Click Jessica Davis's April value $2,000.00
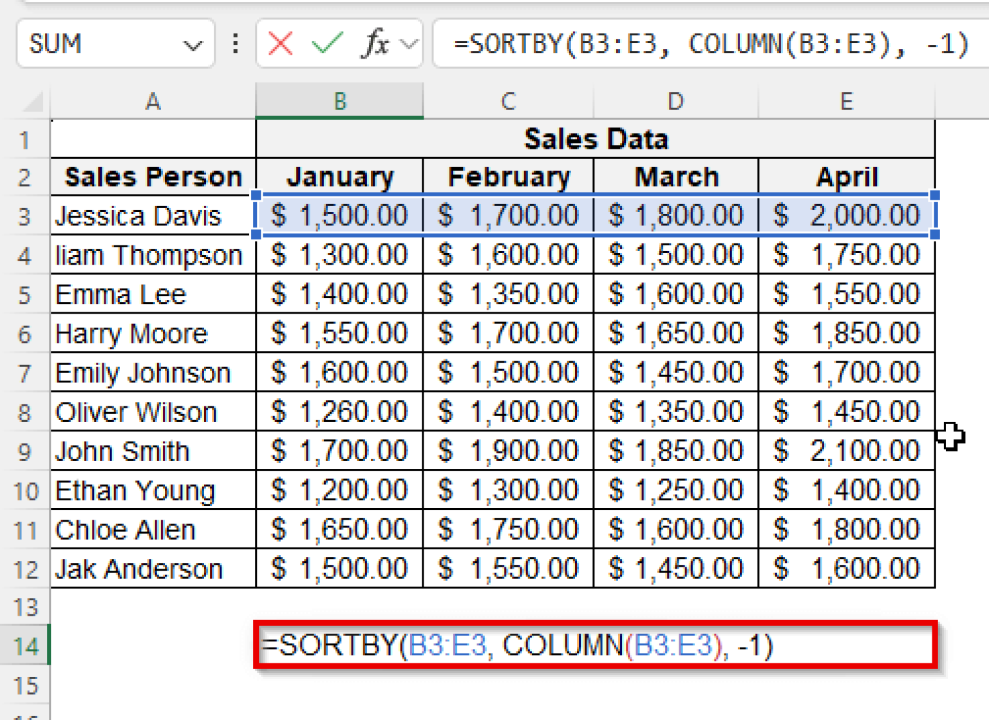Screen dimensions: 989x720 tap(846, 216)
